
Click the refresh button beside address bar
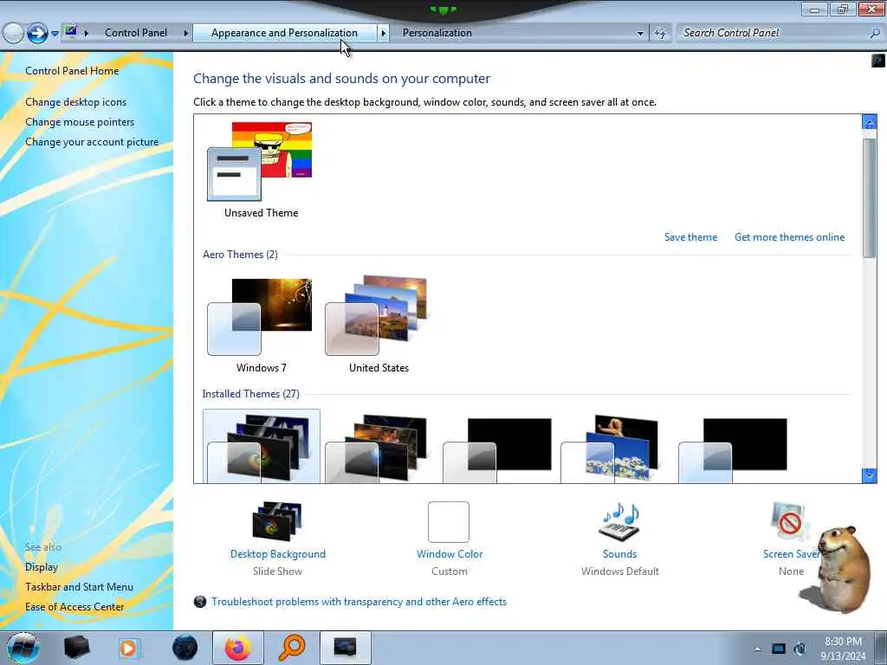(659, 33)
